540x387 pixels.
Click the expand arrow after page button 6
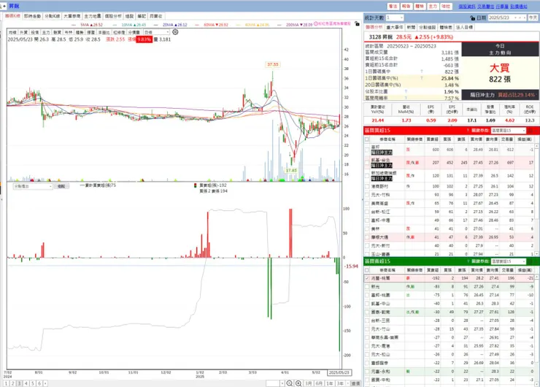[x=45, y=383]
